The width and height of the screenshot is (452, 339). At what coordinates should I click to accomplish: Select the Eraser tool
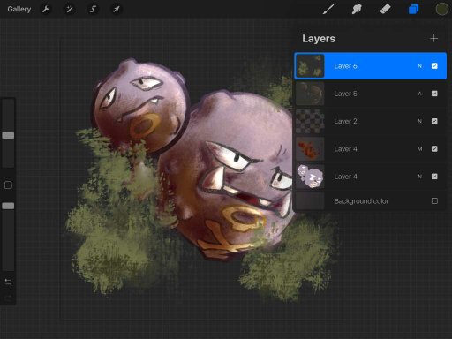point(385,9)
